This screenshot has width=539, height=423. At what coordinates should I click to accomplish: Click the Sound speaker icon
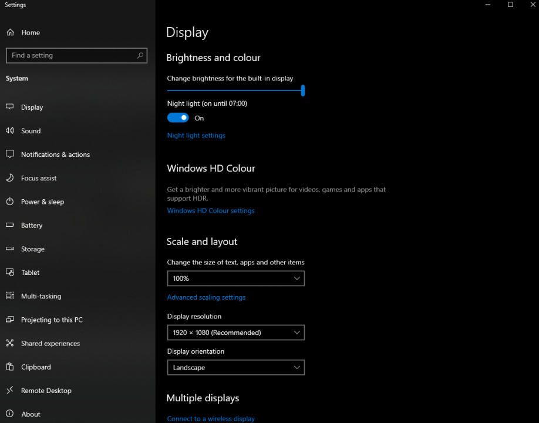pos(10,131)
